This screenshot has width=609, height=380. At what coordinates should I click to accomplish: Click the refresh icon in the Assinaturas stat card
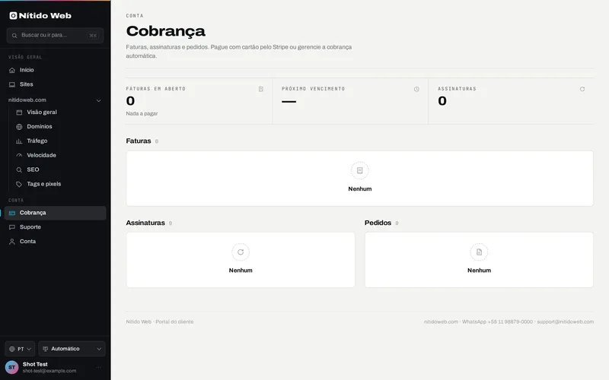pos(582,89)
